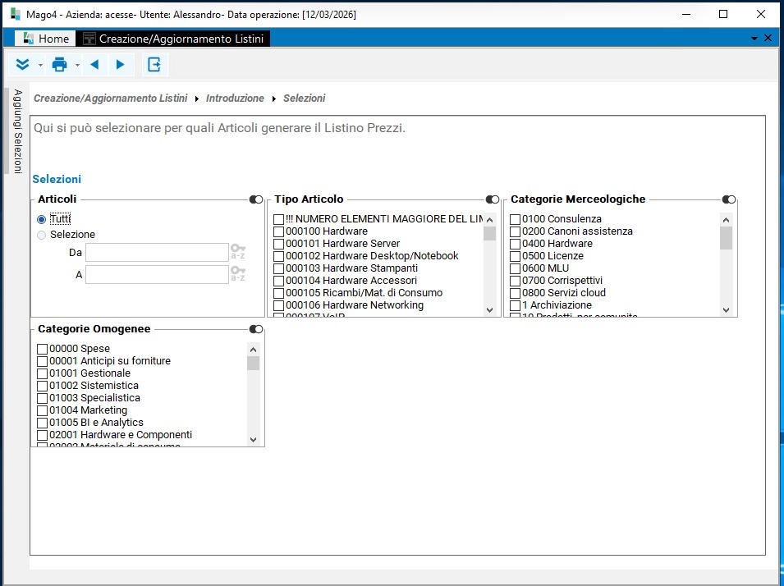Enable the 0500 Licenze checkbox
The height and width of the screenshot is (586, 784).
(516, 256)
